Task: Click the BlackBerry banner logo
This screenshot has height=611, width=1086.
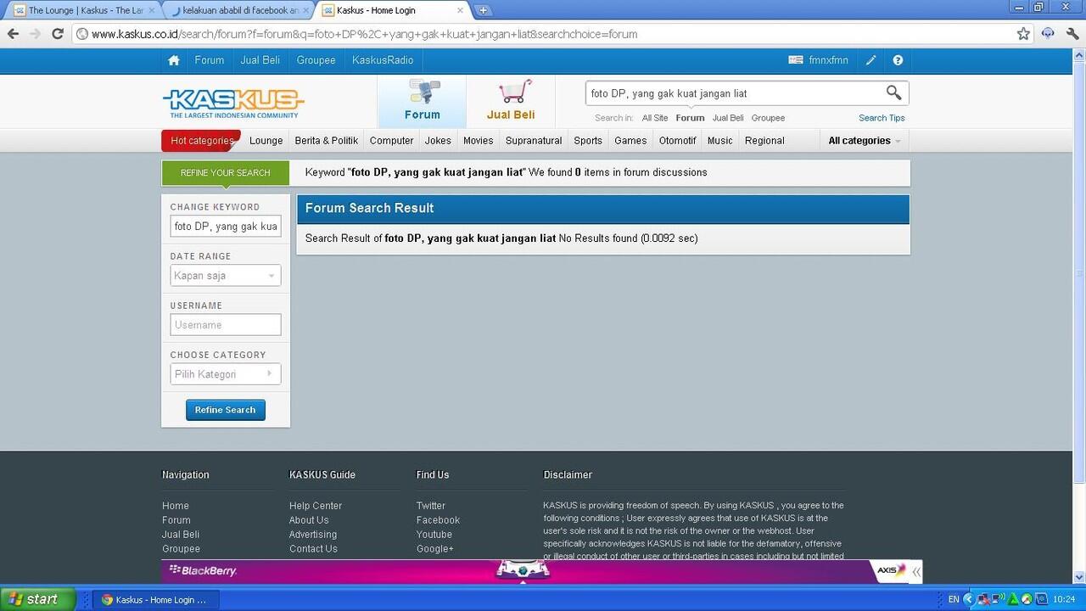Action: [204, 571]
